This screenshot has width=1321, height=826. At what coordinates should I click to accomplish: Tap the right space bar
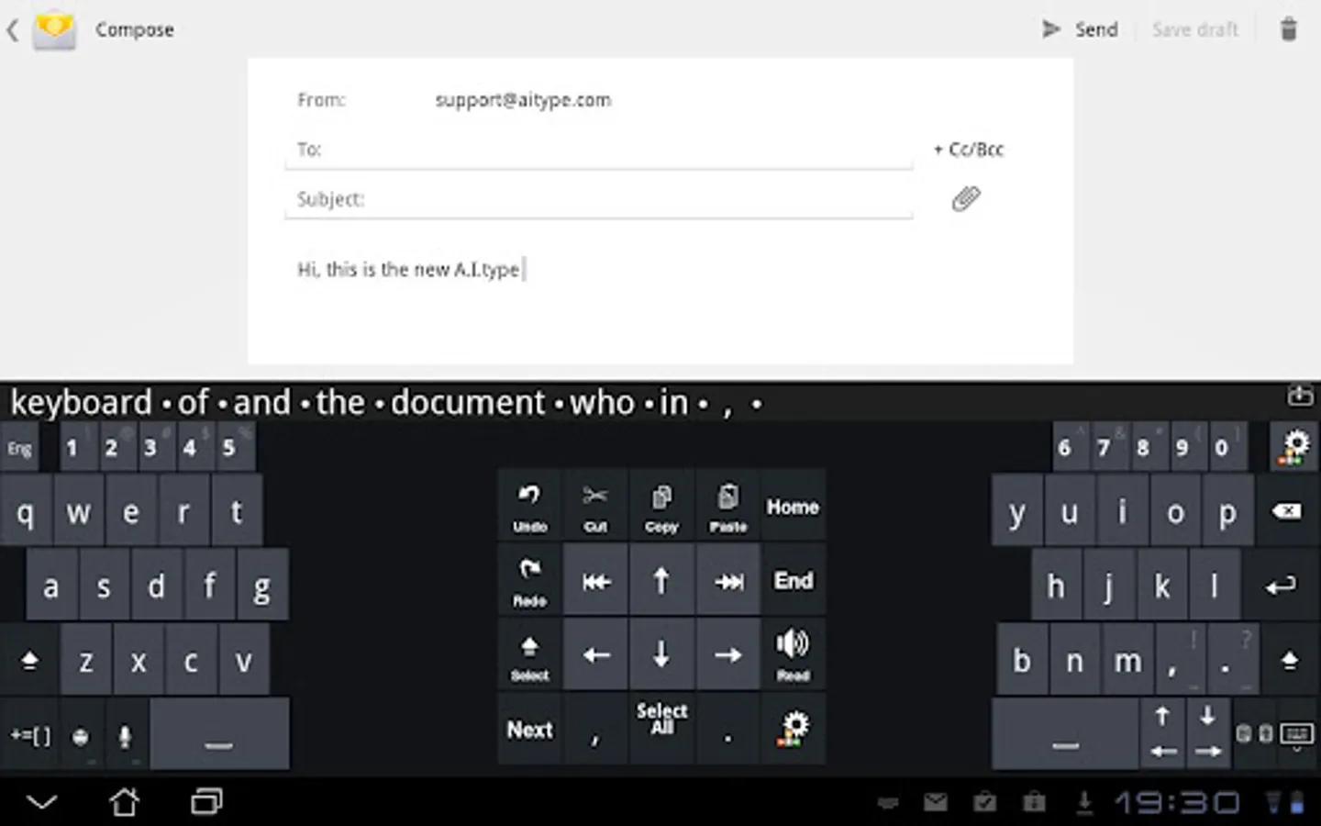click(1064, 734)
